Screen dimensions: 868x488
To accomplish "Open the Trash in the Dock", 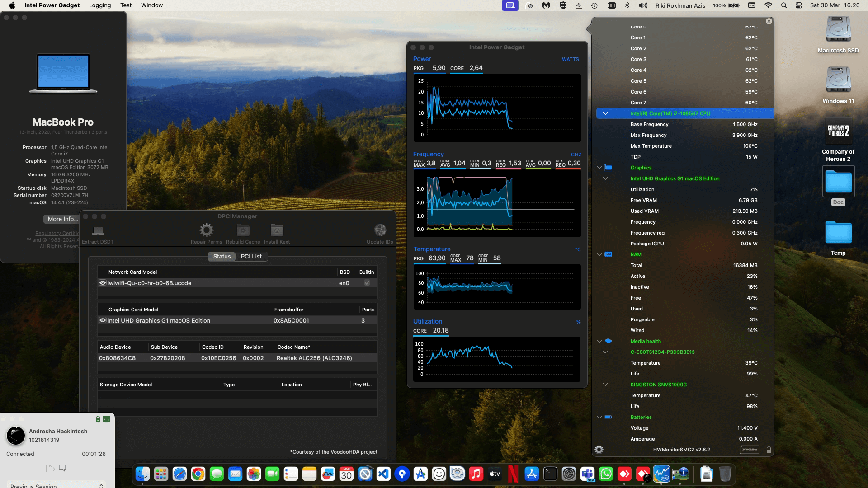I will [725, 474].
